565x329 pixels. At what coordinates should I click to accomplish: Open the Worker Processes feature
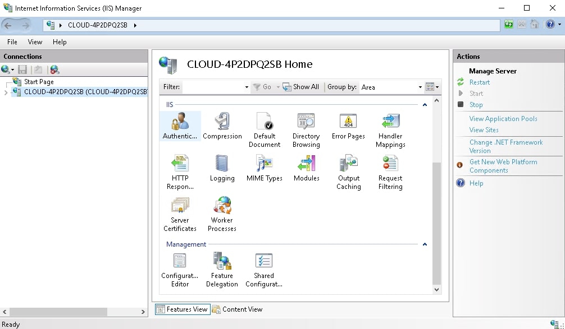[x=222, y=214]
